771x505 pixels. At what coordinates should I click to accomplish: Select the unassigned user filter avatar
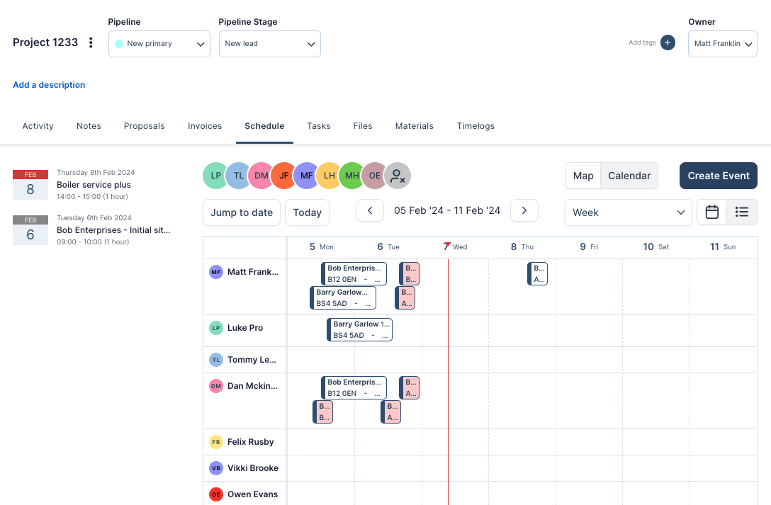(398, 176)
